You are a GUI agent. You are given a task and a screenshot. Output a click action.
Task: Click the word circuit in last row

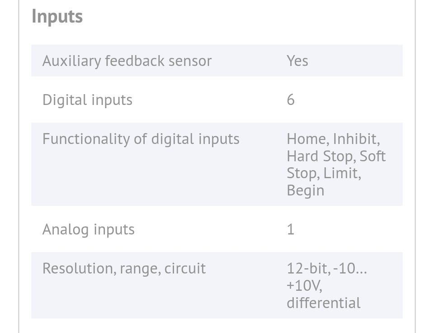pyautogui.click(x=185, y=268)
